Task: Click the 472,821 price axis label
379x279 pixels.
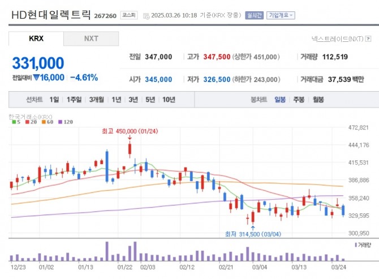Action: (359, 127)
